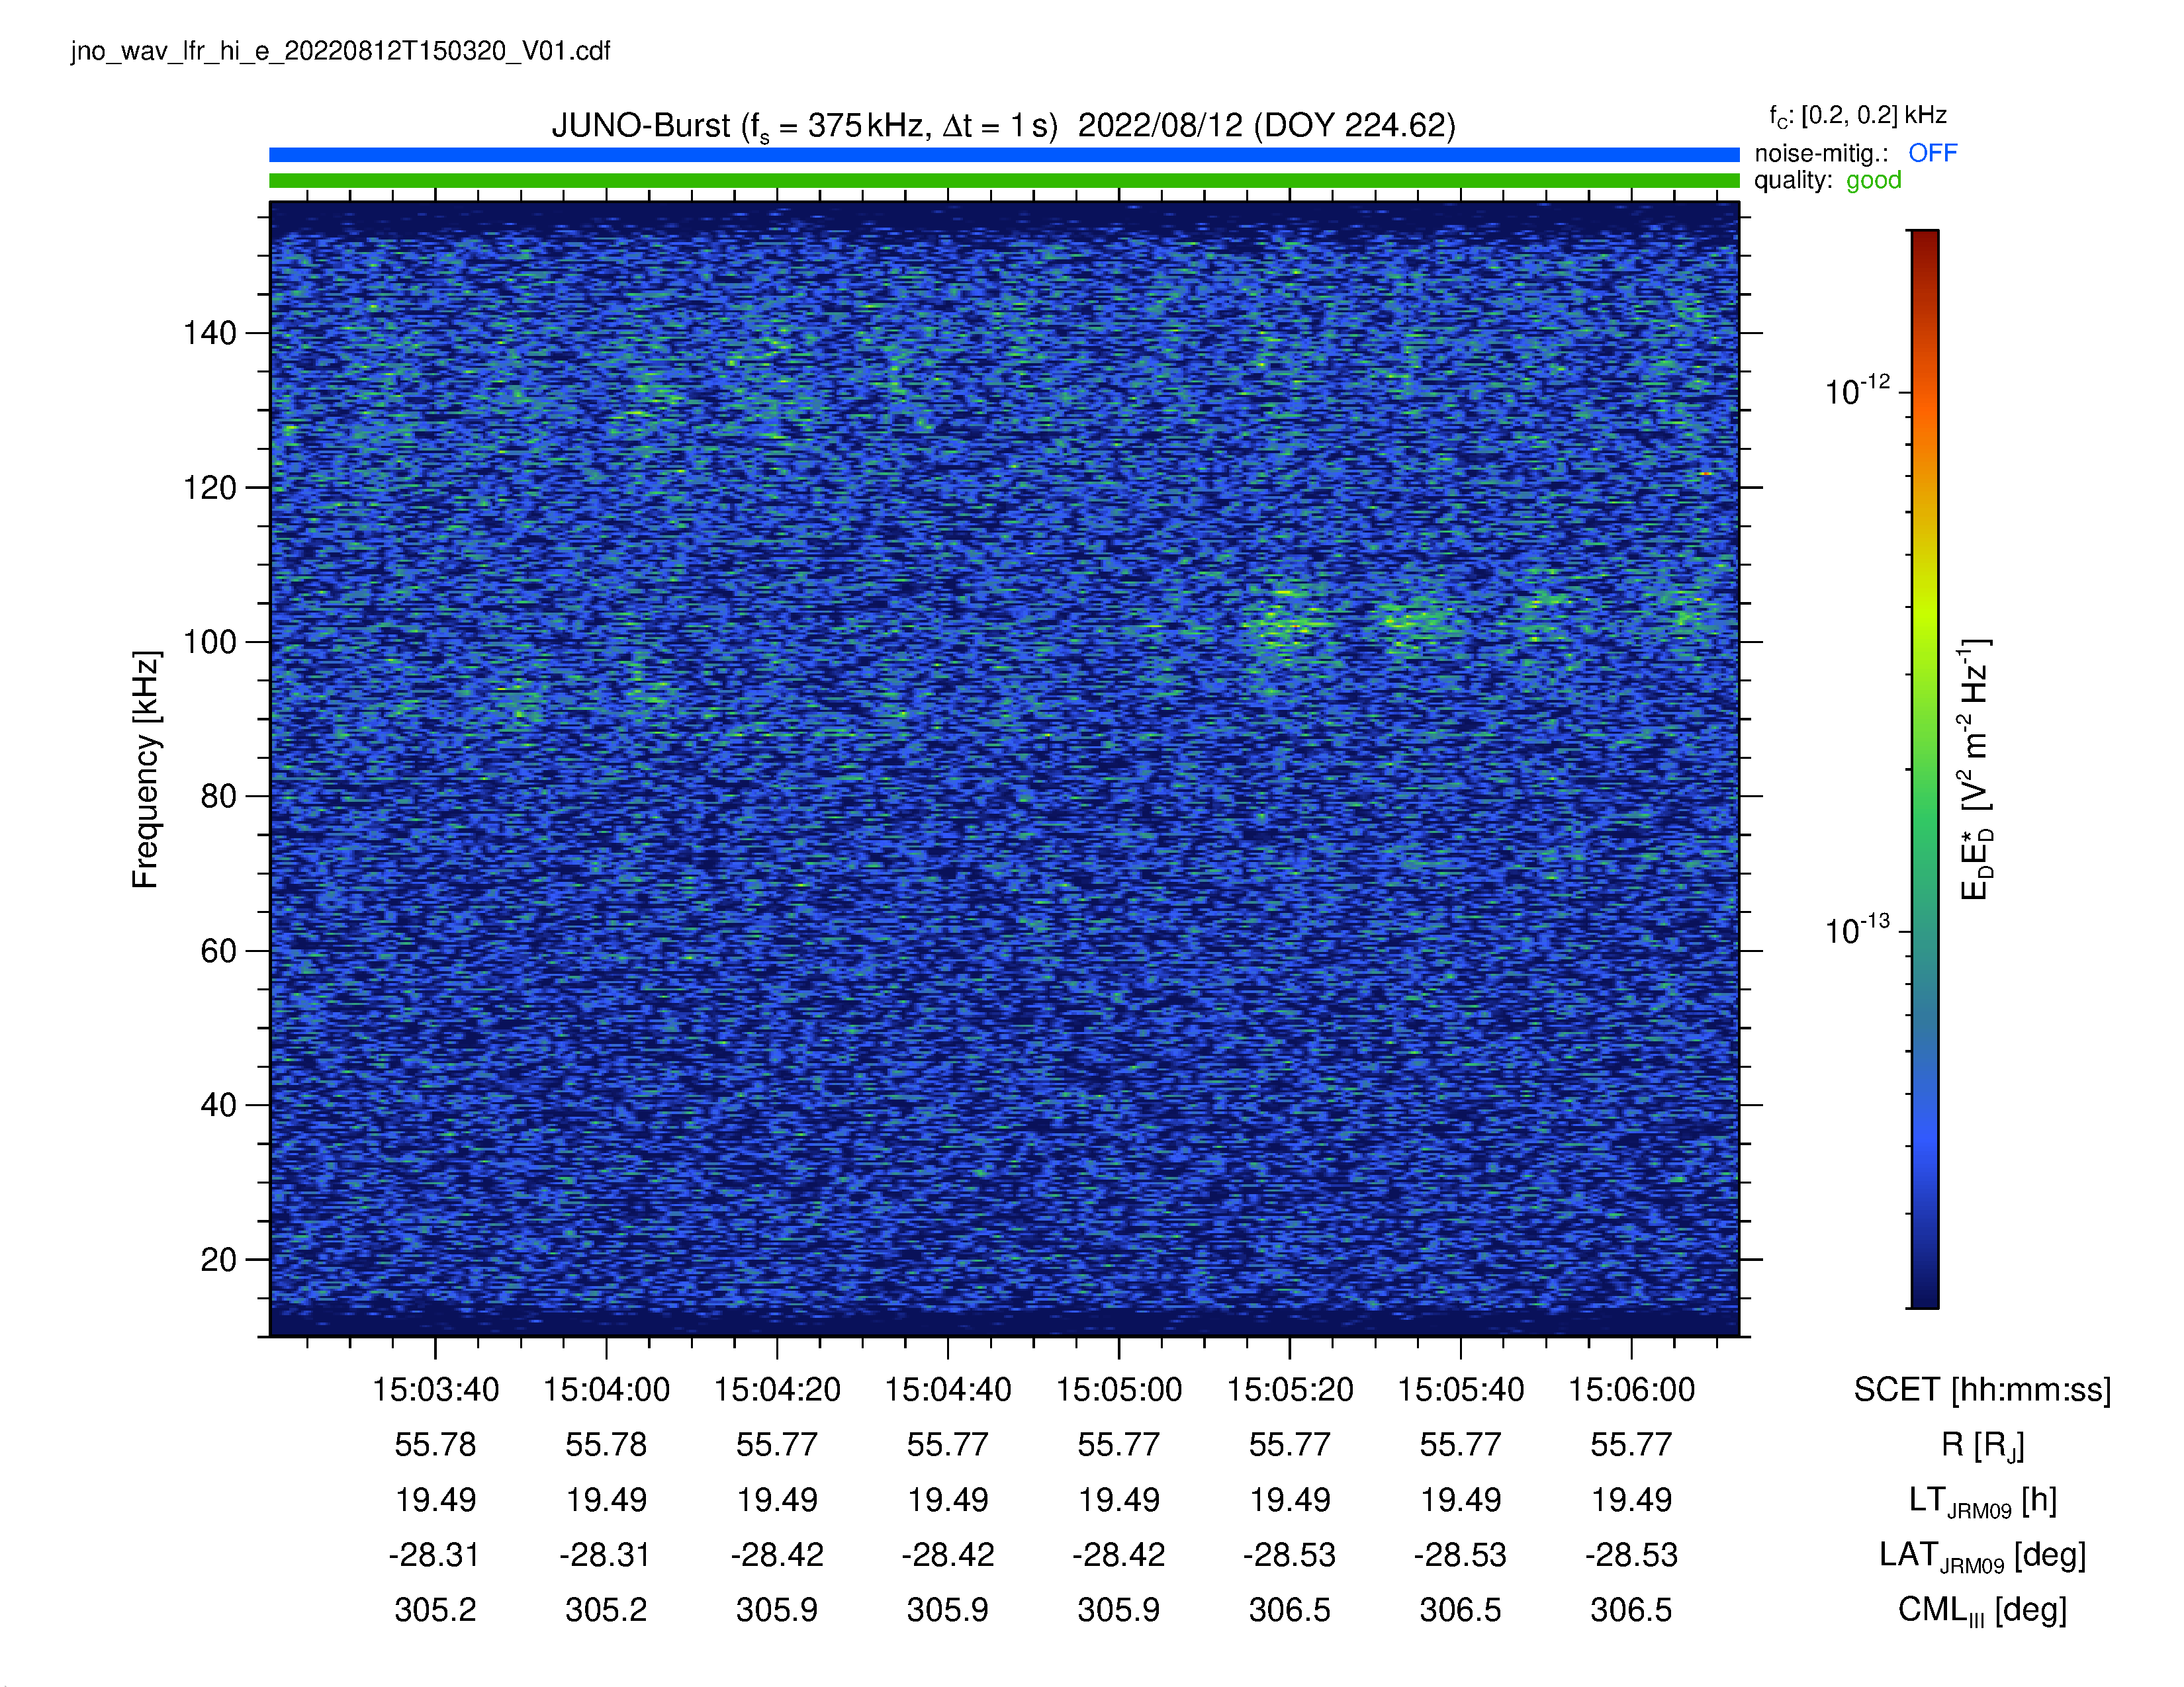Click the SCET [hh:mm:ss] row label

pyautogui.click(x=1982, y=1389)
